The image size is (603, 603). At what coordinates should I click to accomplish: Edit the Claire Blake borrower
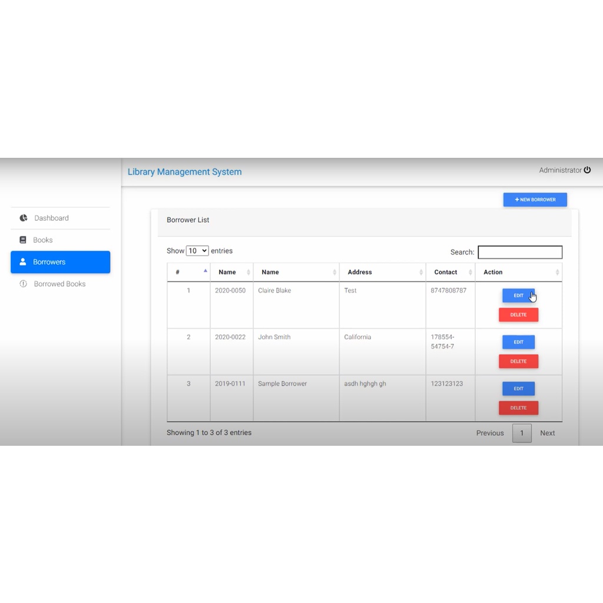tap(518, 296)
